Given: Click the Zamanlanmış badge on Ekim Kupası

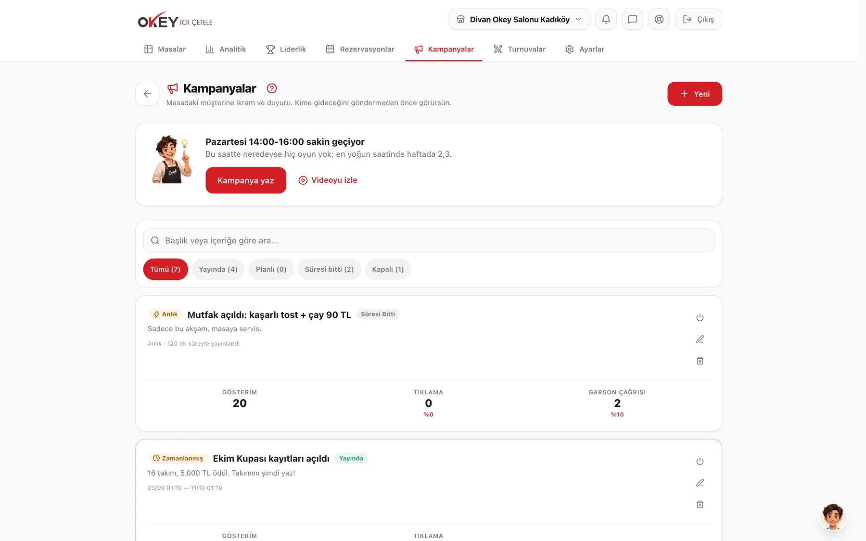Looking at the screenshot, I should tap(178, 458).
